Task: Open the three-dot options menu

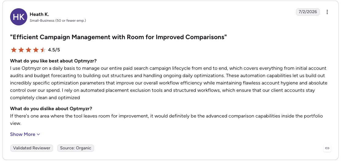Action: coord(327,12)
